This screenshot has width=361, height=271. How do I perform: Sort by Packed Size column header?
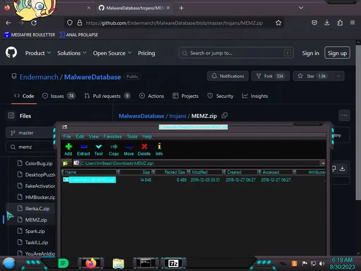click(x=171, y=172)
